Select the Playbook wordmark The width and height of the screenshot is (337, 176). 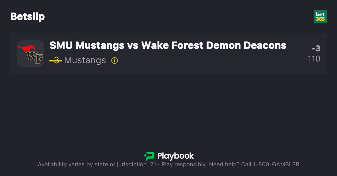(x=175, y=156)
